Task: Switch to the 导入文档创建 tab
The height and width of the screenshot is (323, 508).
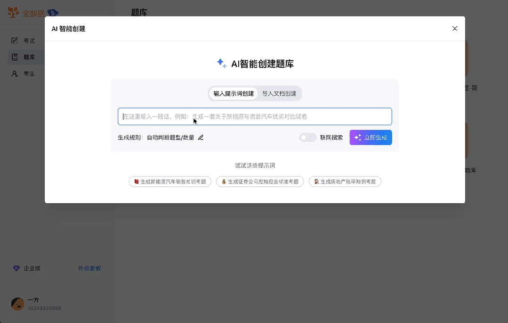Action: 280,93
